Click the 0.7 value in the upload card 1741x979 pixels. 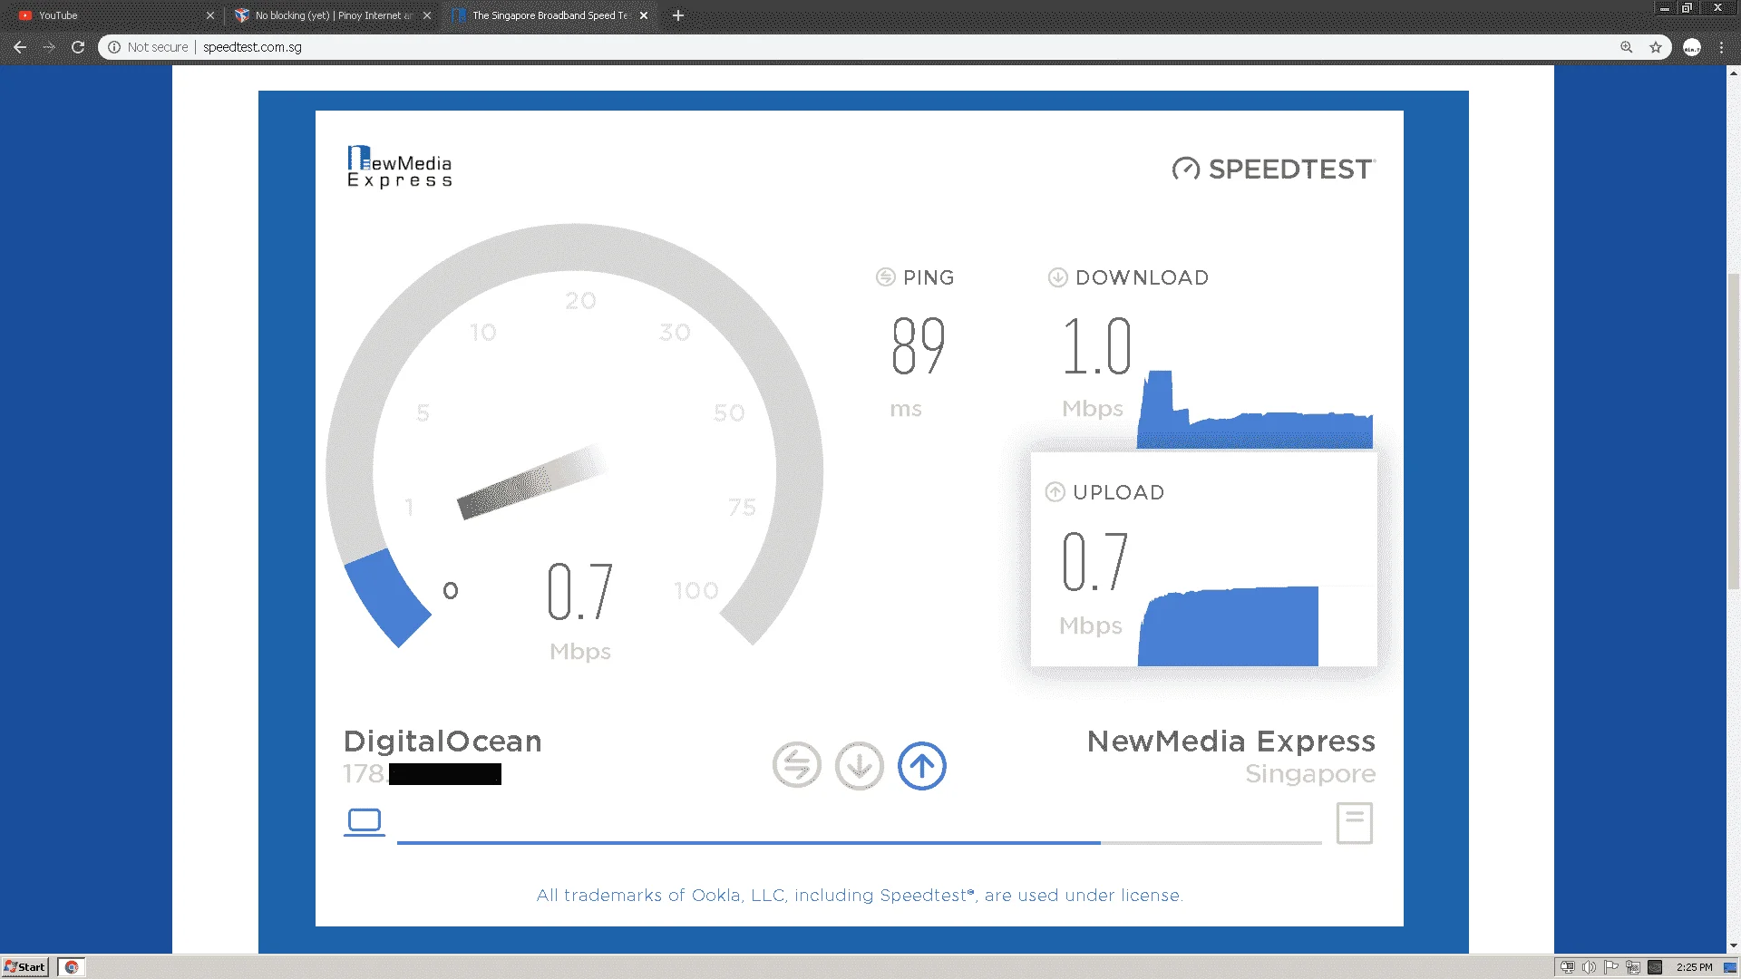(x=1095, y=562)
